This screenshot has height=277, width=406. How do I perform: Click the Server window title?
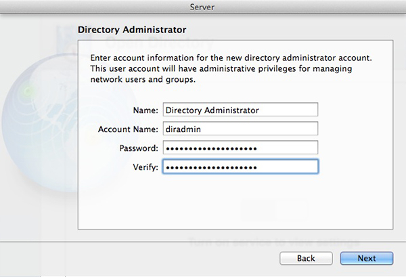202,7
